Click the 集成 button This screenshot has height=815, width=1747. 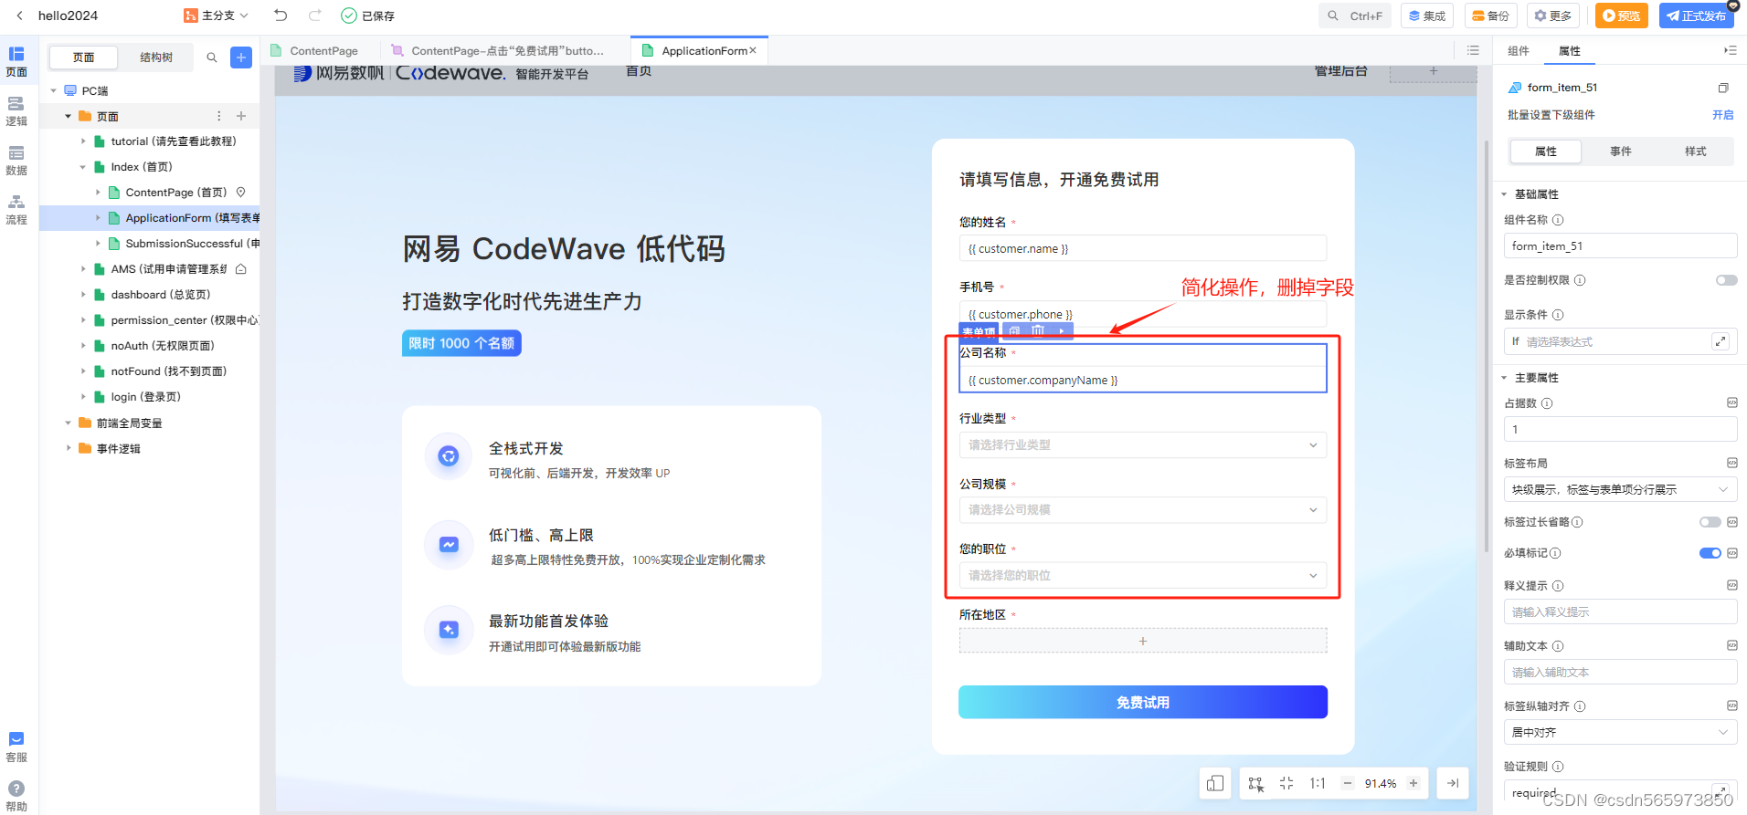[1427, 16]
